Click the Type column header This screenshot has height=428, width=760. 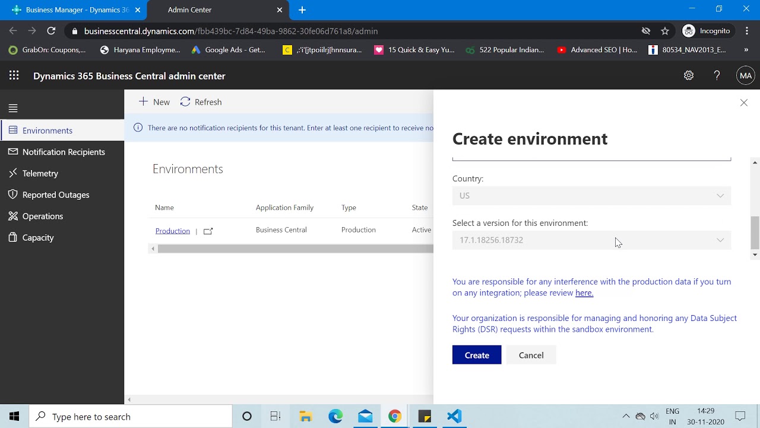tap(349, 207)
